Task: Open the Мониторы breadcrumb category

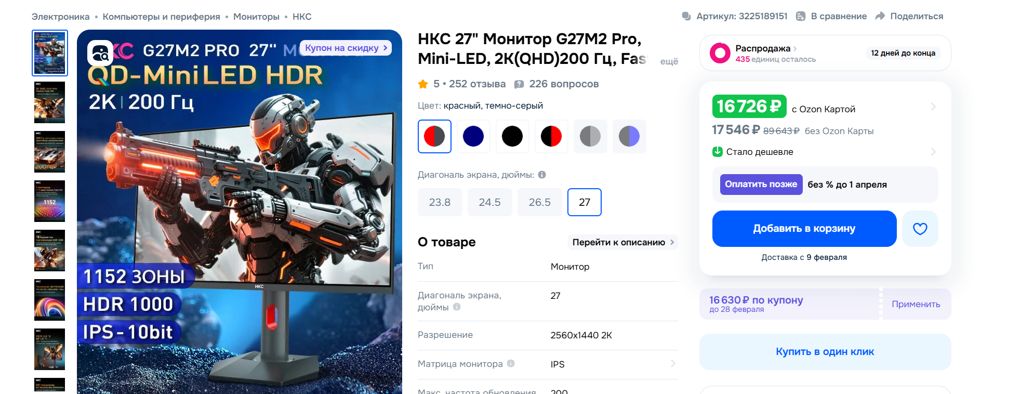Action: pos(256,17)
